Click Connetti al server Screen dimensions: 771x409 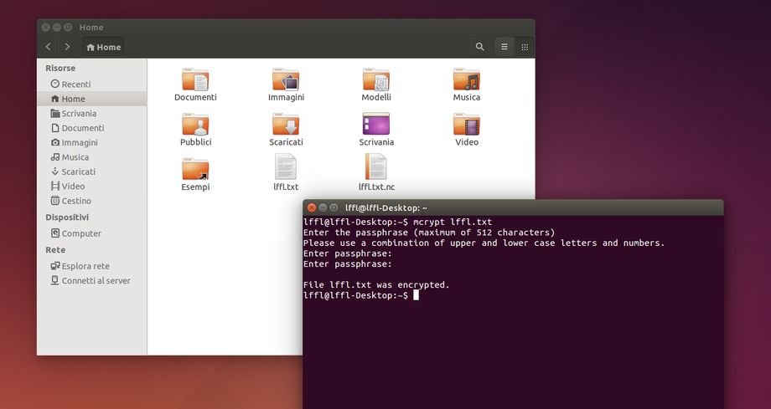click(x=96, y=281)
